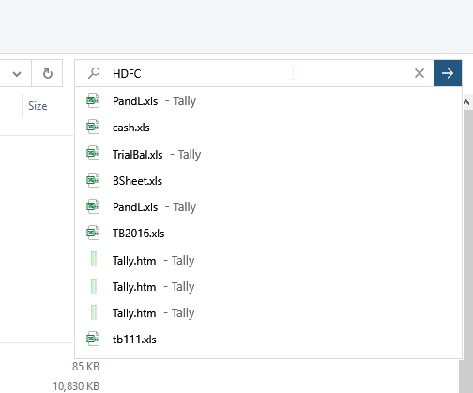Open the first PandL.xls Tally suggestion
This screenshot has height=393, width=473.
coord(268,101)
